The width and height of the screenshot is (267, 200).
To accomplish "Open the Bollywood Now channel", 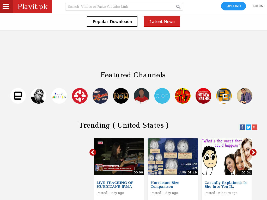I will [x=121, y=96].
